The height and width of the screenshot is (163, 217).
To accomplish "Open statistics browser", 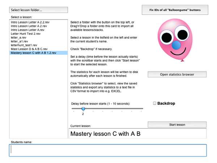I will tap(177, 74).
